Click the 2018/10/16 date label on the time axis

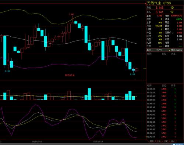[x=37, y=142]
